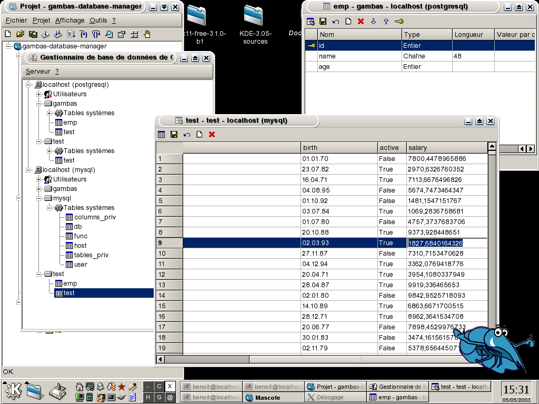Expand Utilisateurs under localhost (mysql)
This screenshot has height=404, width=539.
[39, 179]
